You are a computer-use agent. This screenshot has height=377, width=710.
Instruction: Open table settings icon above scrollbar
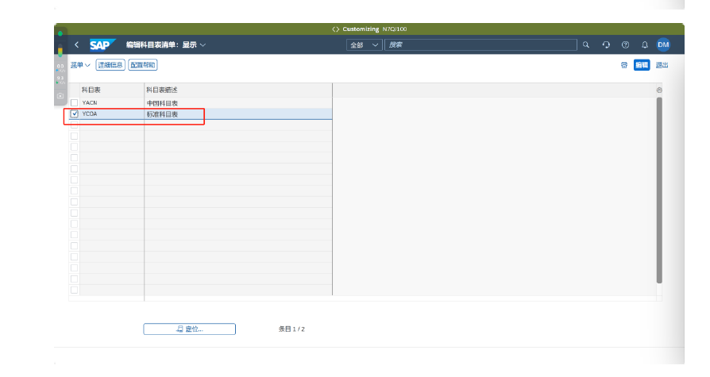tap(659, 90)
